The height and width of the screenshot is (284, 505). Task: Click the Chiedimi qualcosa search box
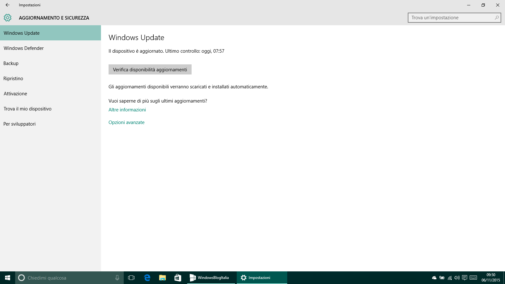[69, 278]
